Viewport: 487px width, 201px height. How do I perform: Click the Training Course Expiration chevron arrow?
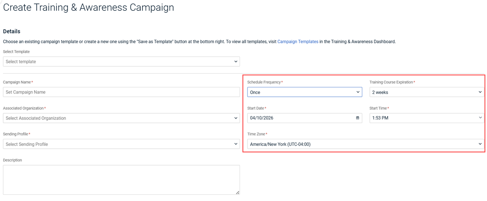tap(480, 92)
